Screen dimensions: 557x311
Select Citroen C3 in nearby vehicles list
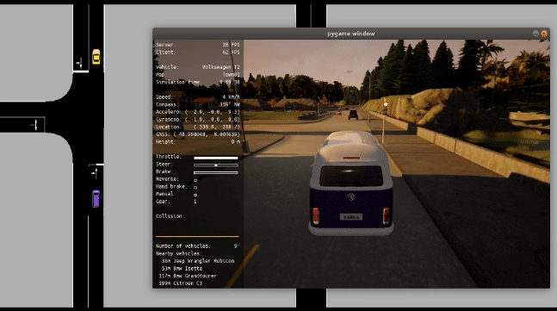point(181,283)
